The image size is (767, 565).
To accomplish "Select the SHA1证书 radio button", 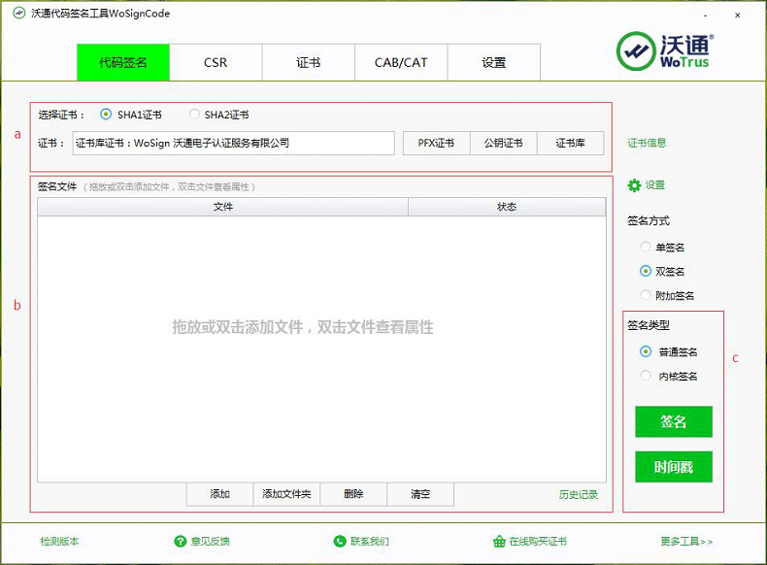I will point(106,115).
